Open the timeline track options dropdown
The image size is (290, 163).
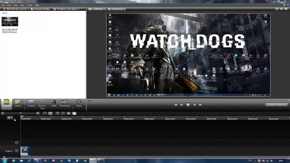point(10,118)
